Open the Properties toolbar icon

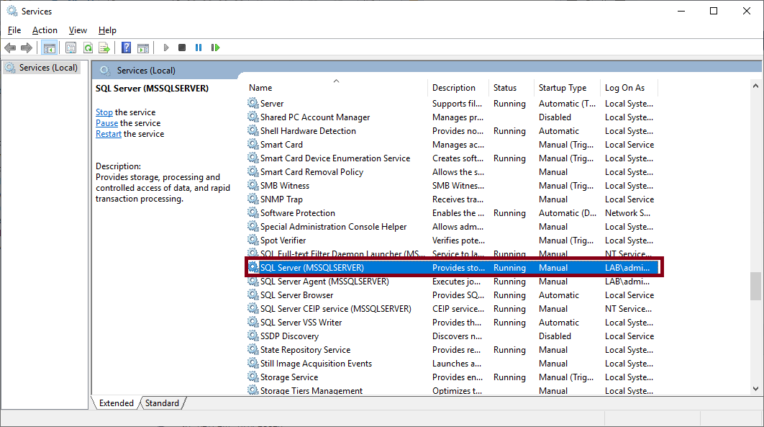point(71,48)
